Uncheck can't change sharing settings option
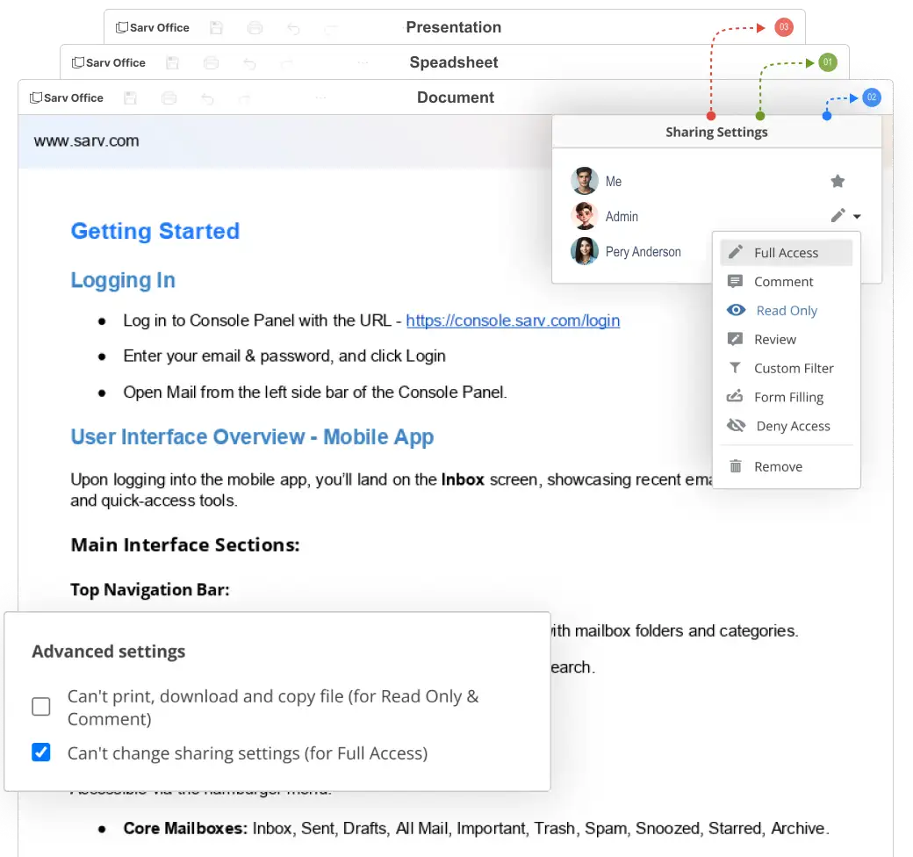 (x=40, y=753)
